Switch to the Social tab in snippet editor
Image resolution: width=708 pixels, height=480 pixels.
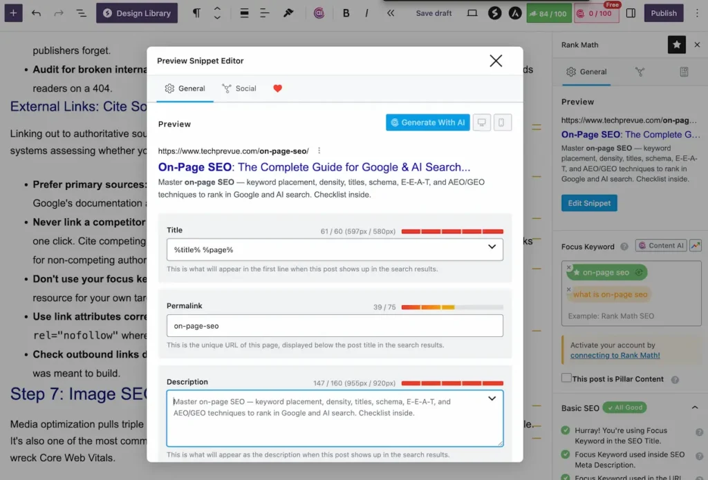click(x=239, y=88)
